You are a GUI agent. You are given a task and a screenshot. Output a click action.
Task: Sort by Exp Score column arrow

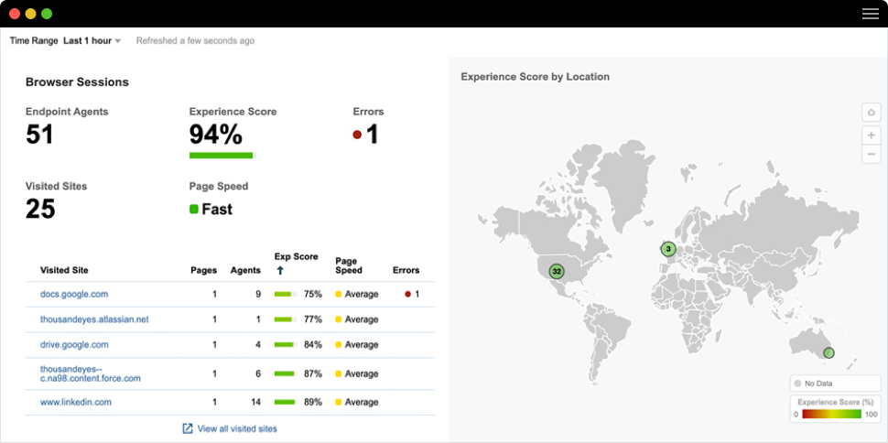pos(280,271)
